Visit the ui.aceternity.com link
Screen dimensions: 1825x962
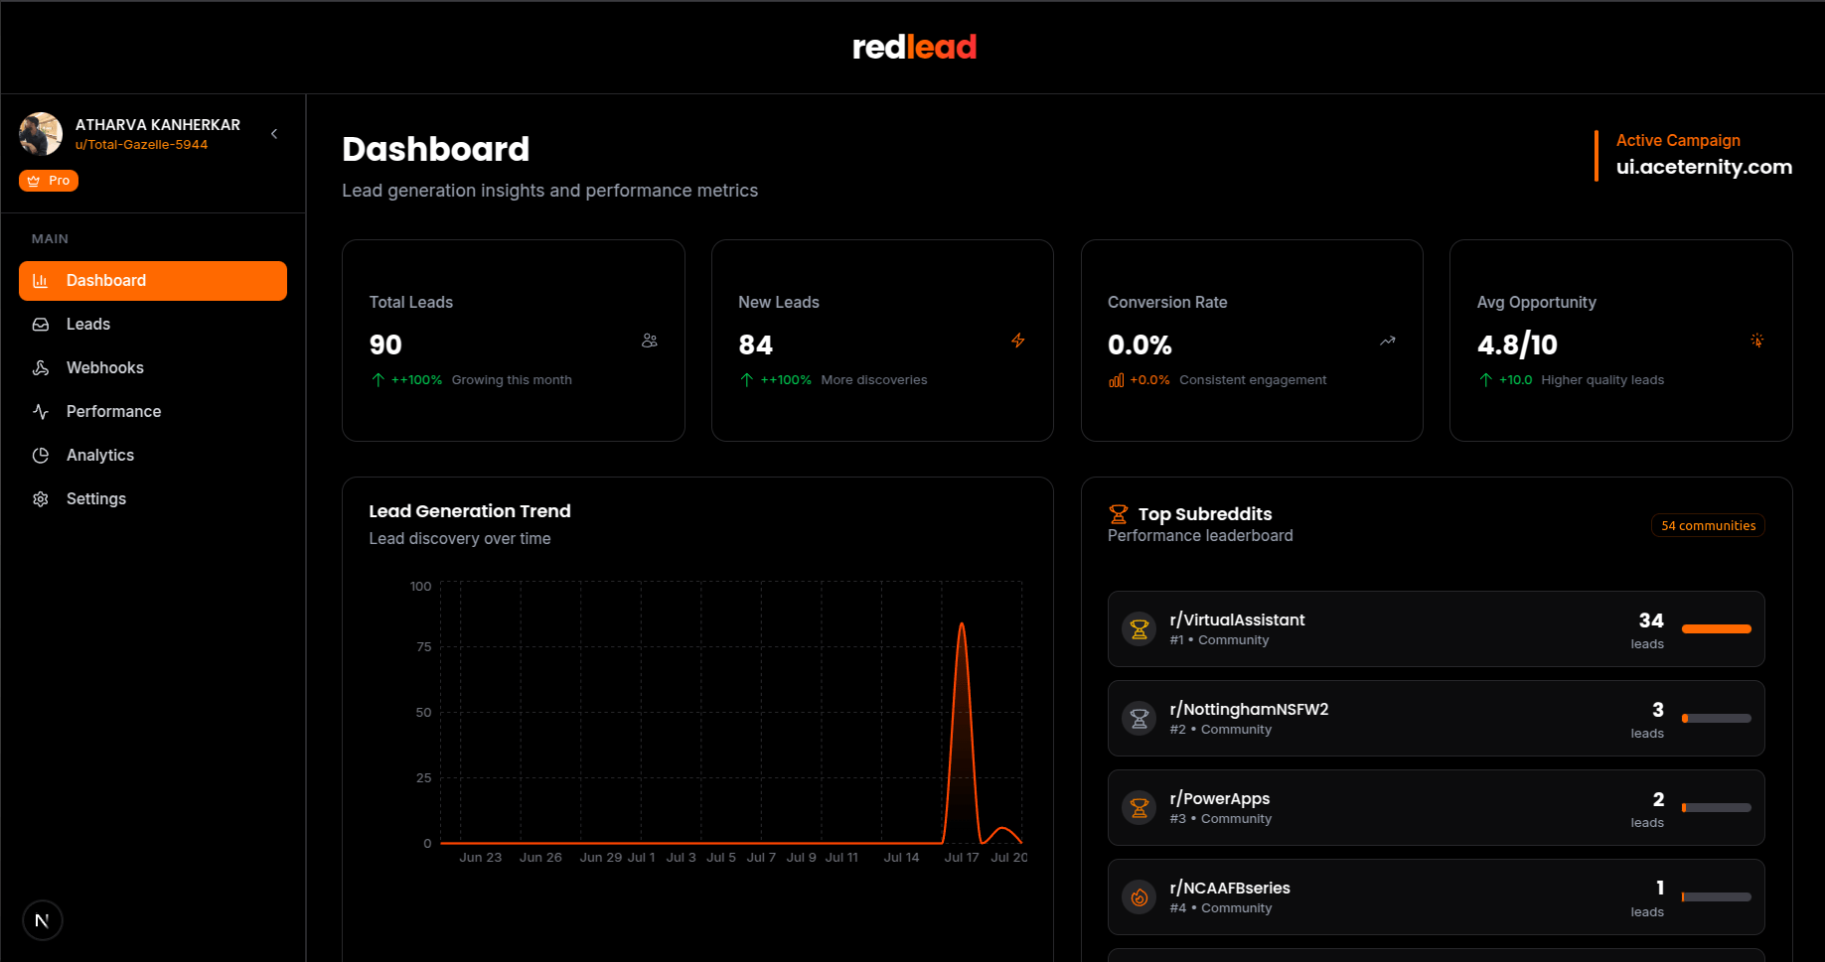click(x=1703, y=167)
